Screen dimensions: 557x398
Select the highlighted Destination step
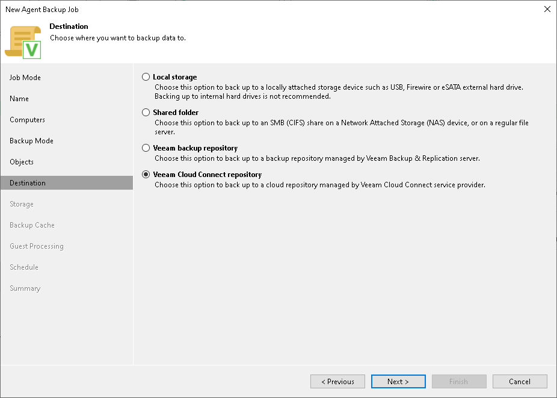(28, 182)
